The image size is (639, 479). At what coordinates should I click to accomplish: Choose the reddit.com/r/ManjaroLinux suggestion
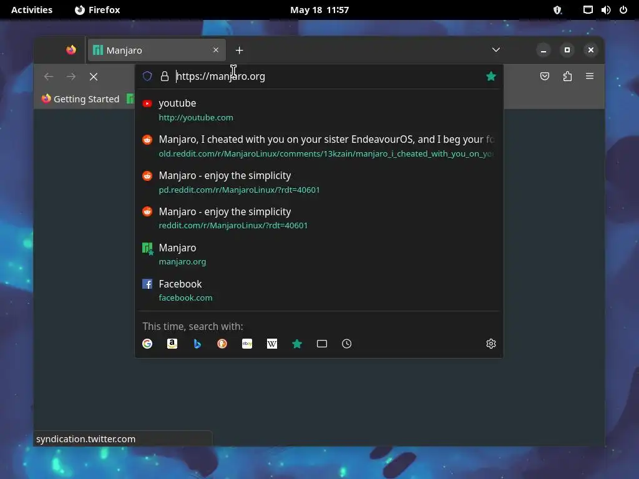(x=319, y=218)
